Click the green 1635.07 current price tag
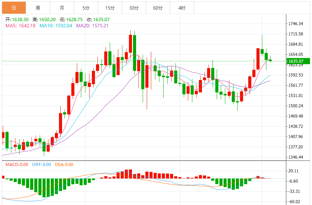This screenshot has height=205, width=312. (298, 61)
